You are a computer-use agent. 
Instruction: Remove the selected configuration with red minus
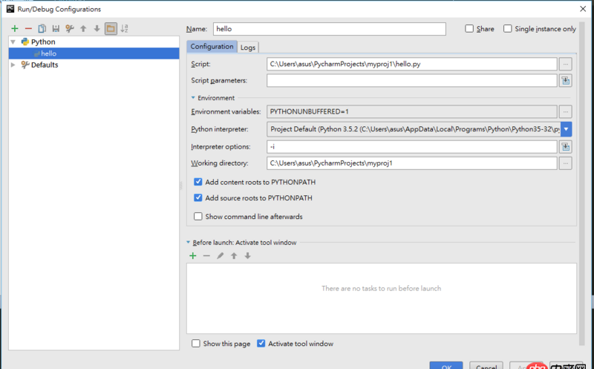coord(28,28)
